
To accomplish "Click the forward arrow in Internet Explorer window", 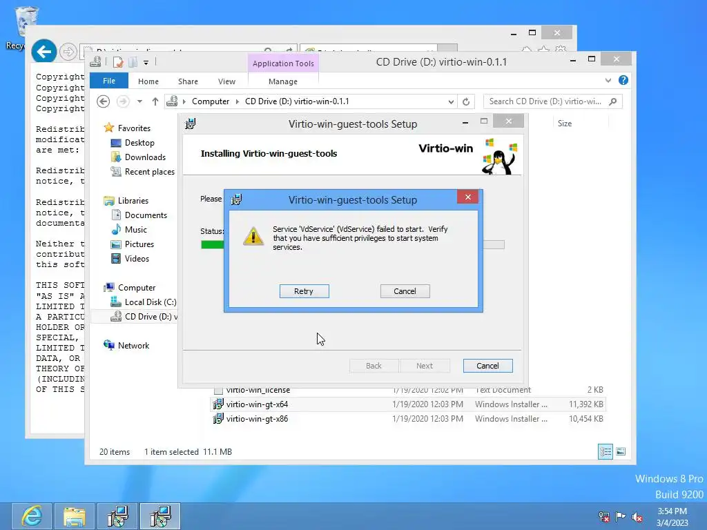I will pyautogui.click(x=68, y=52).
